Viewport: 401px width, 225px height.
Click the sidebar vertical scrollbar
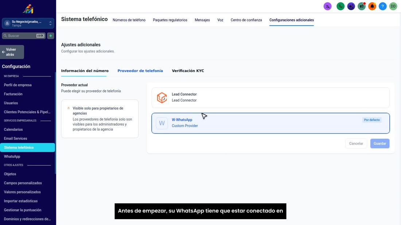pyautogui.click(x=55, y=123)
